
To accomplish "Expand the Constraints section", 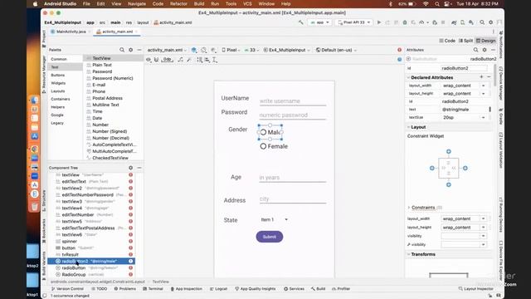I will click(409, 208).
